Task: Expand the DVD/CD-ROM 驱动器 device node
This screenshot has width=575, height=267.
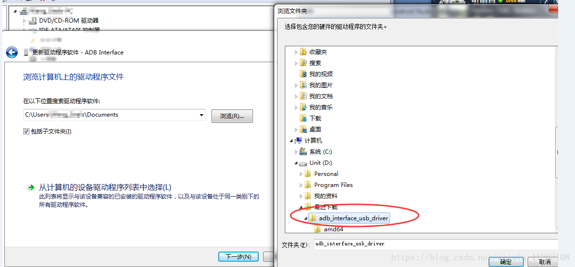Action: 25,21
